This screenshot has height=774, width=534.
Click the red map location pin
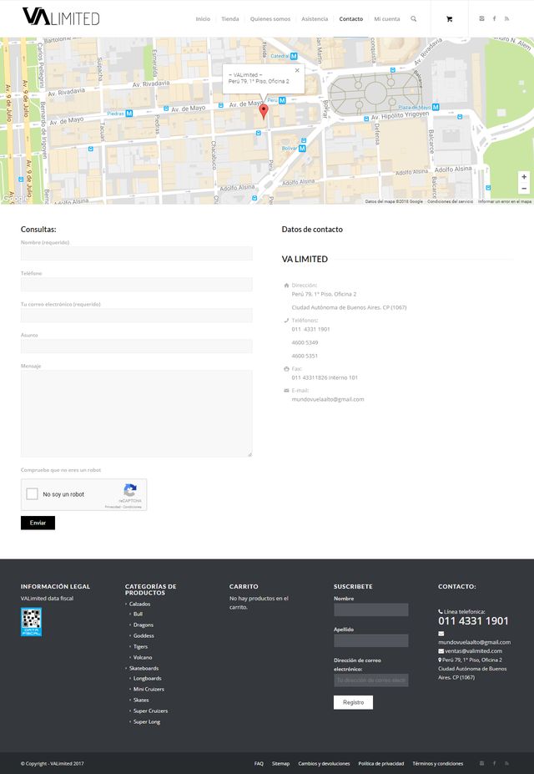264,112
